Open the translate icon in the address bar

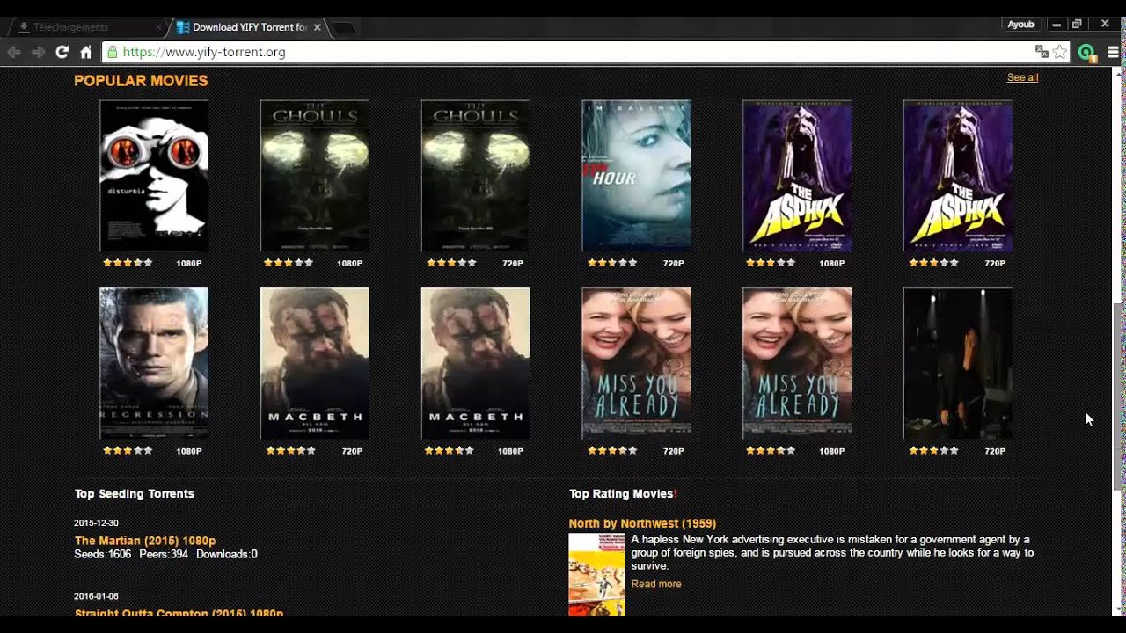point(1042,52)
